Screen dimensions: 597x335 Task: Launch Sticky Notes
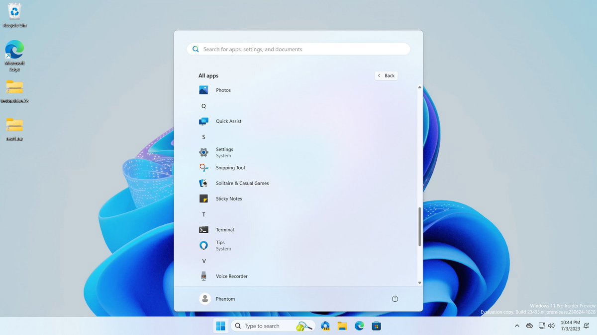[x=229, y=199]
